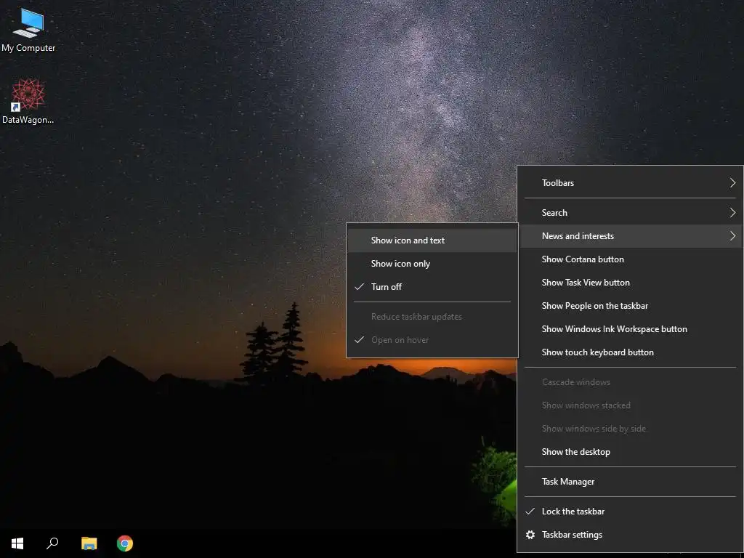Click the gear icon beside Taskbar settings

click(530, 535)
